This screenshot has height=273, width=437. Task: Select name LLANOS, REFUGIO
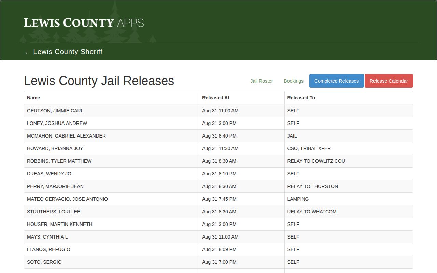pos(48,249)
